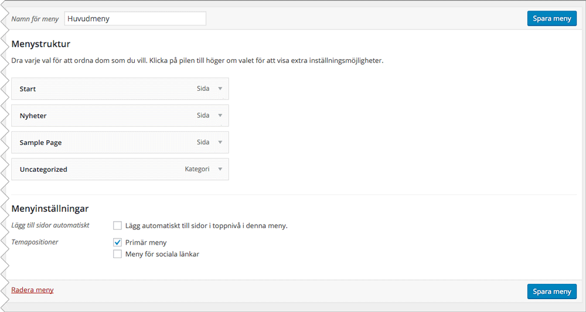Select the Nyheter menu item title
The width and height of the screenshot is (586, 312).
point(33,116)
